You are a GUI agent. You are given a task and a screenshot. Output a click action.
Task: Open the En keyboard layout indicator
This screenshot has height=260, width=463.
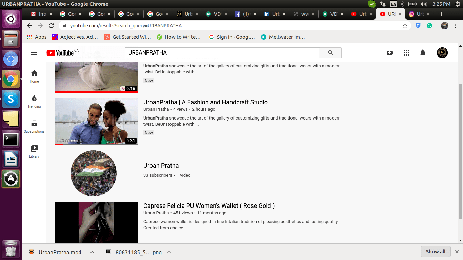coord(393,4)
